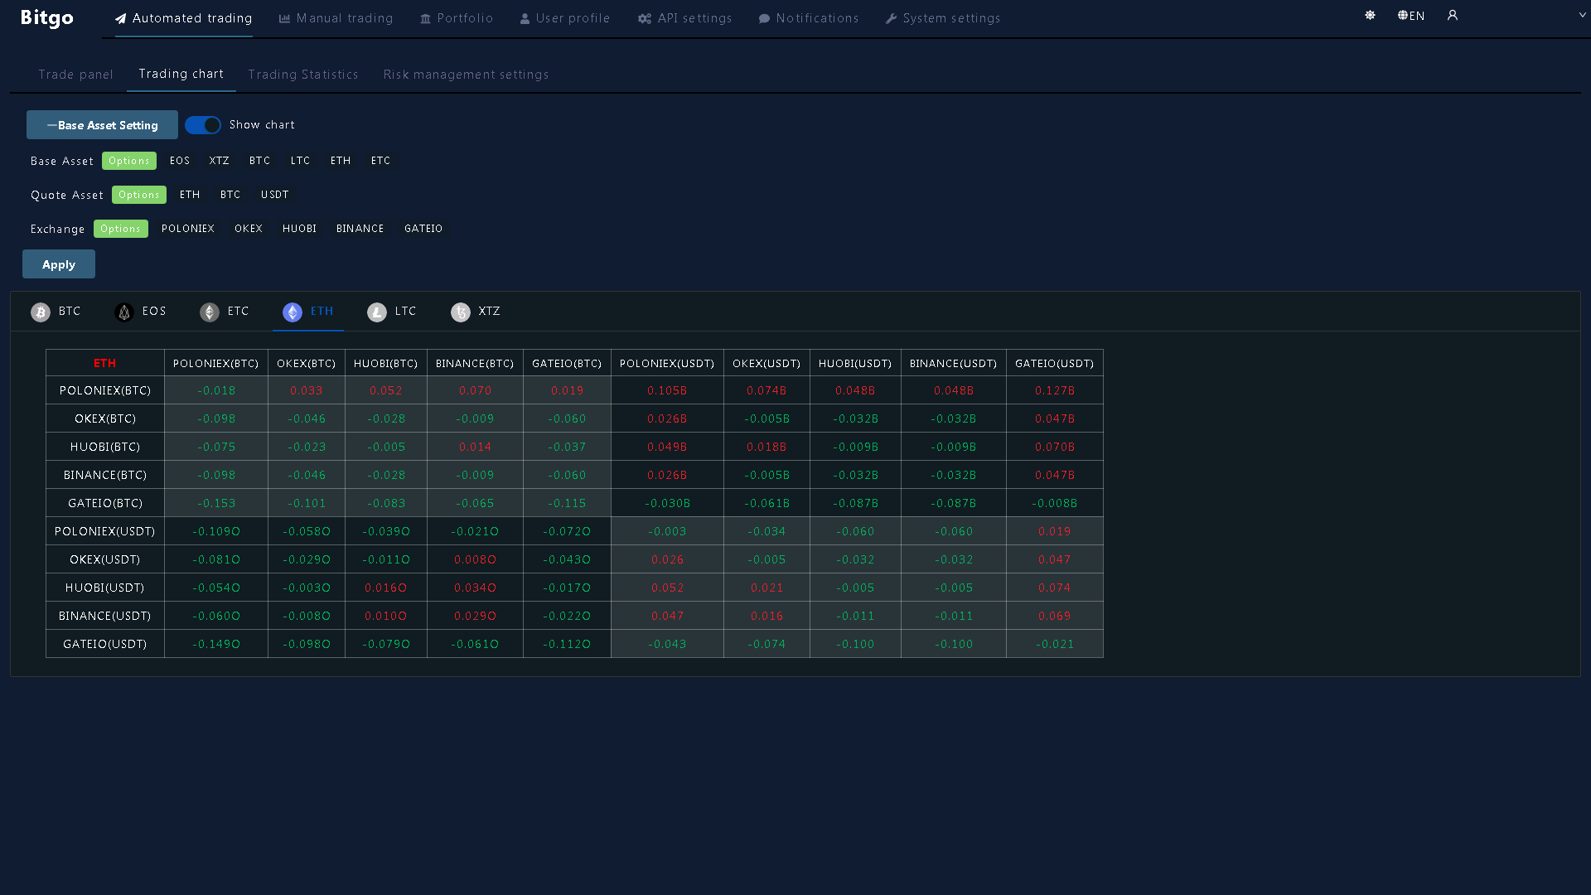The image size is (1591, 895).
Task: Click the Automated trading paper plane icon
Action: (121, 18)
